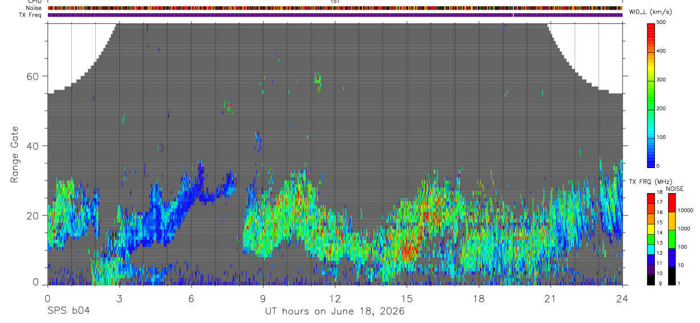Click the WID⊥ (km/s) color scale bar

[x=652, y=95]
